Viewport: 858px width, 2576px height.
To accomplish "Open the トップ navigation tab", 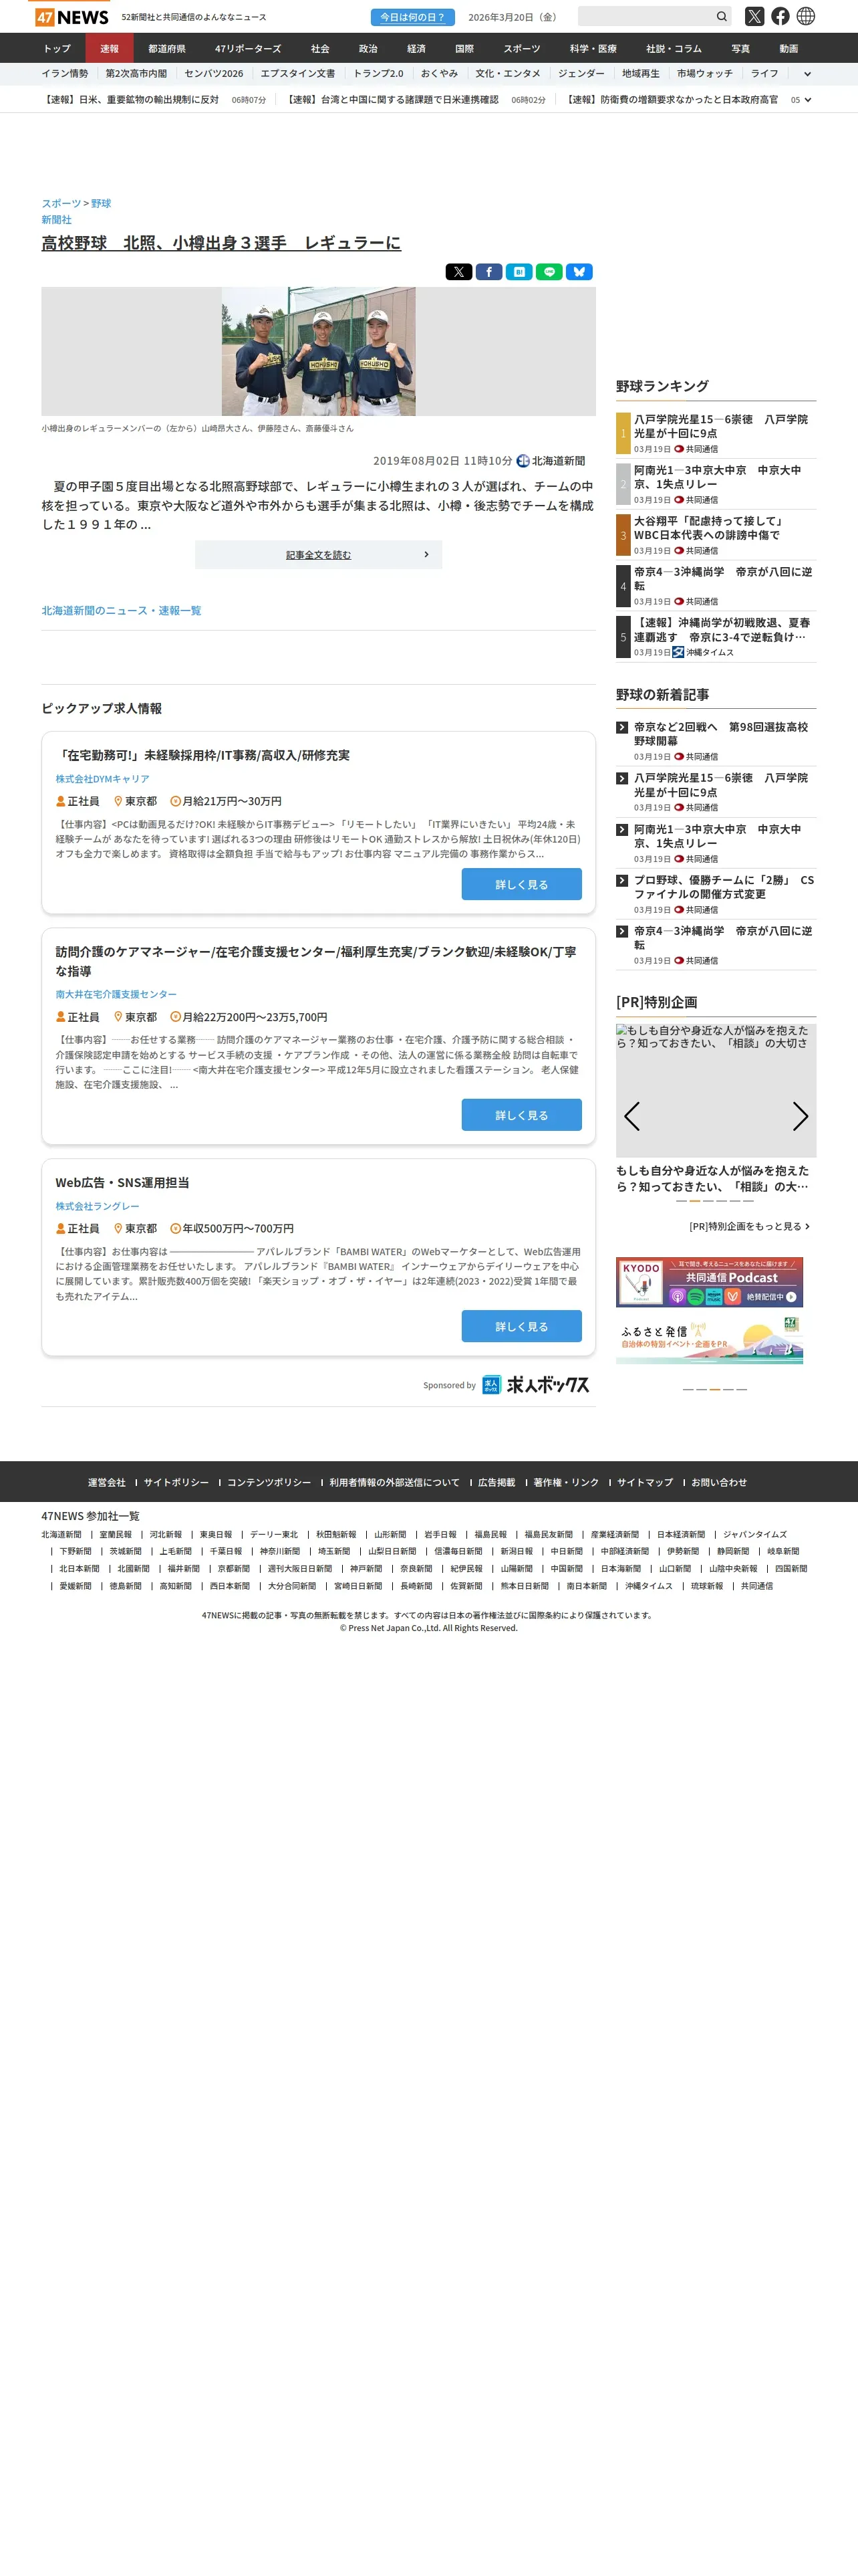I will 57,48.
